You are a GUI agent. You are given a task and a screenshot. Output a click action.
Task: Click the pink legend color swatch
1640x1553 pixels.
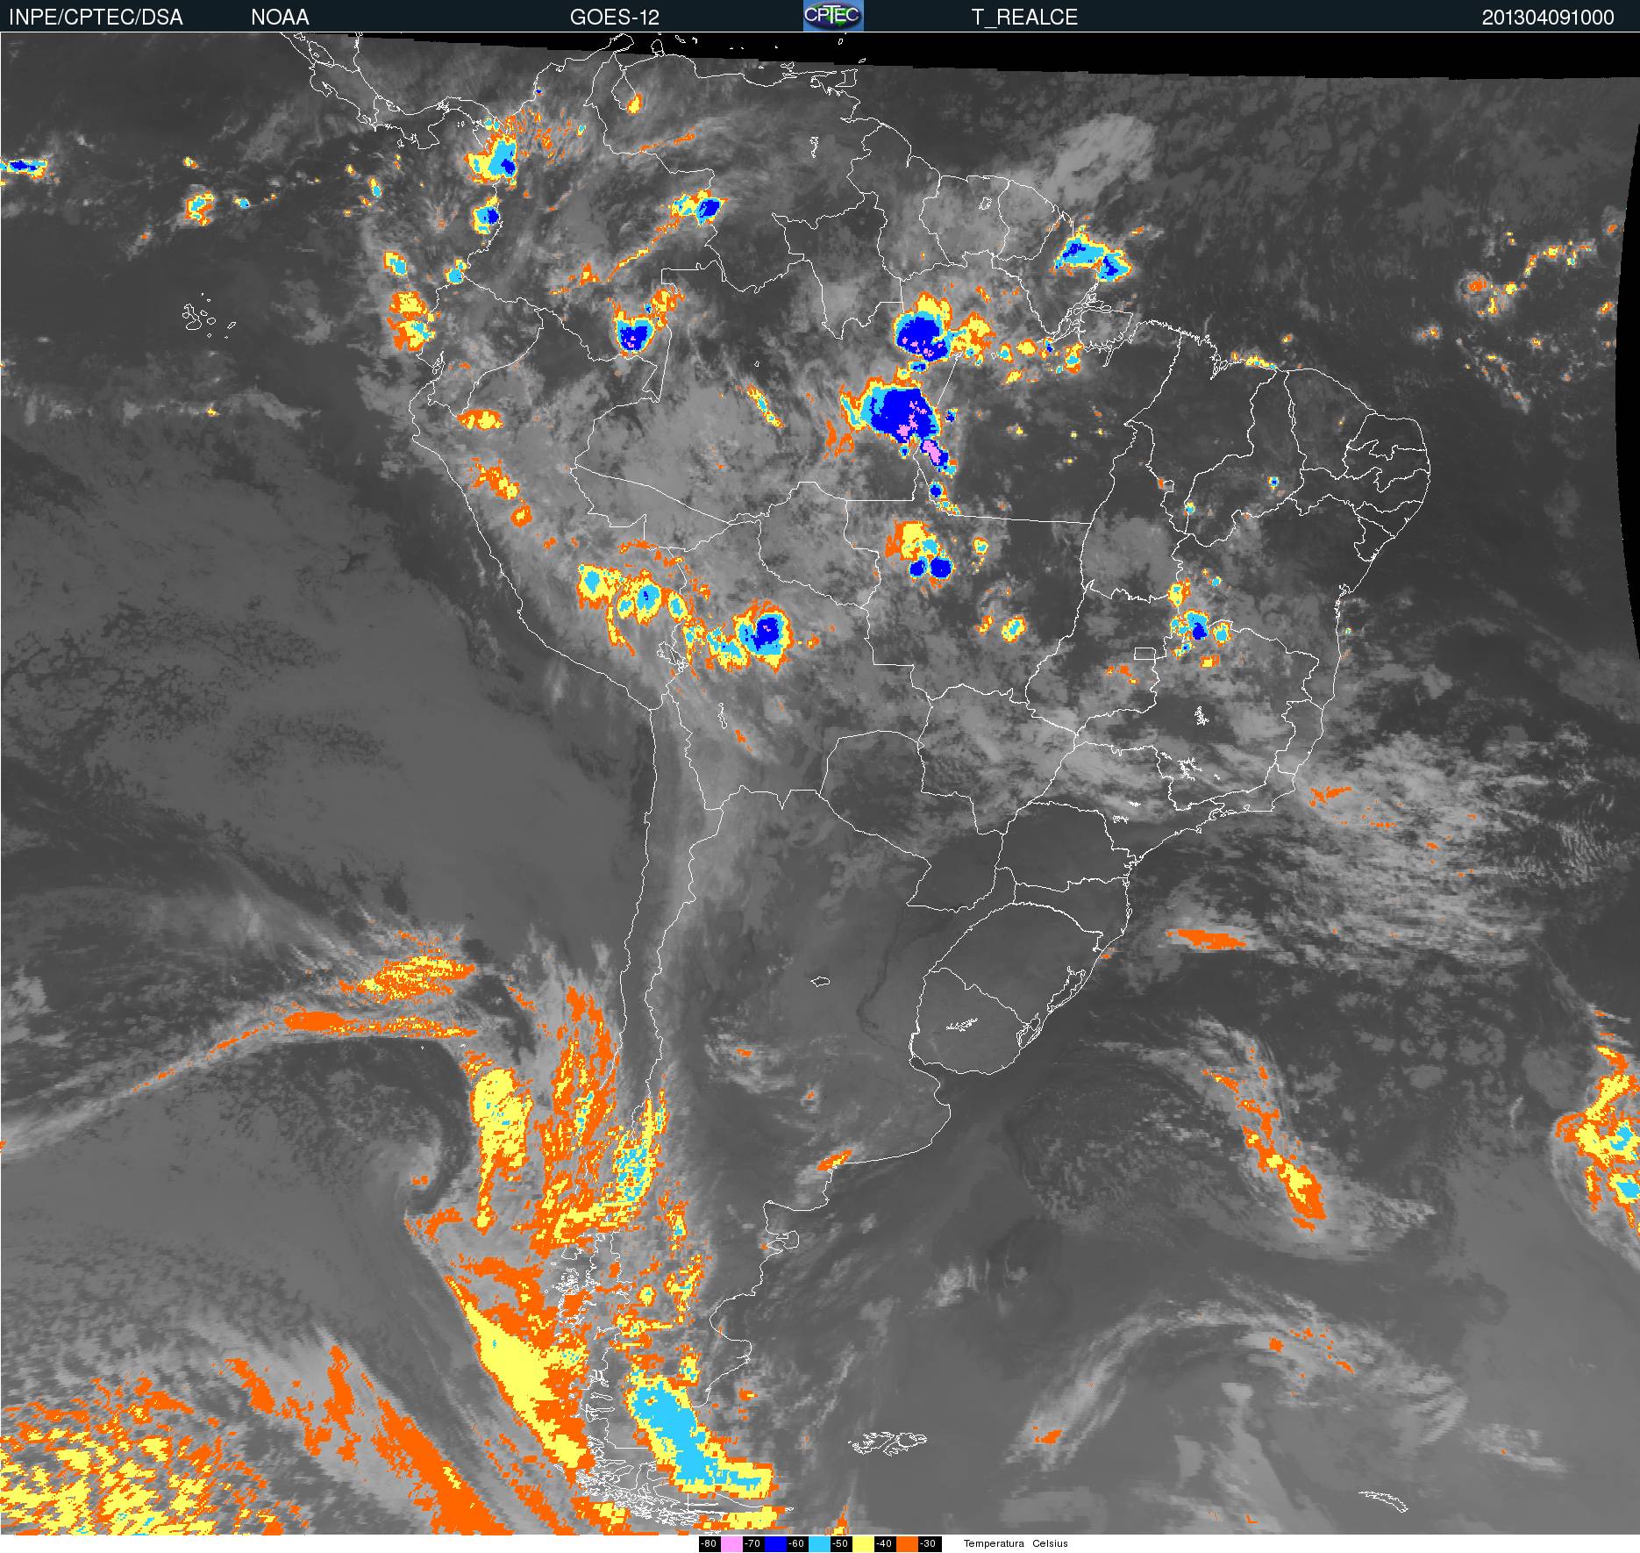pos(731,1544)
